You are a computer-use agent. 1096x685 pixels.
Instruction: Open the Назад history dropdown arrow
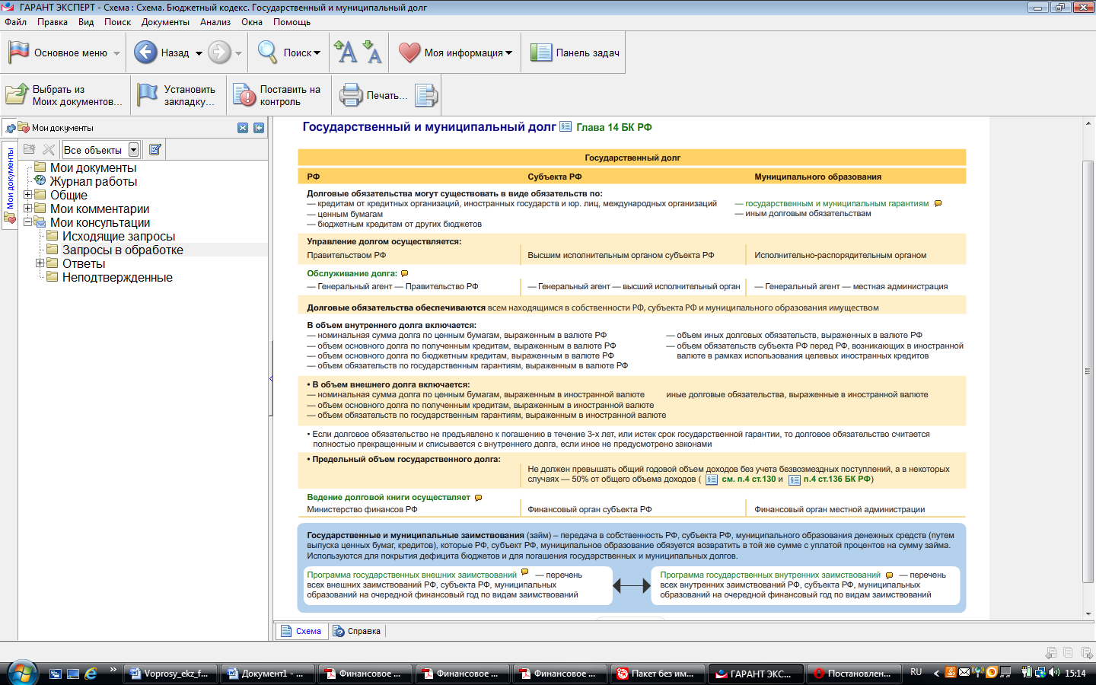point(199,53)
